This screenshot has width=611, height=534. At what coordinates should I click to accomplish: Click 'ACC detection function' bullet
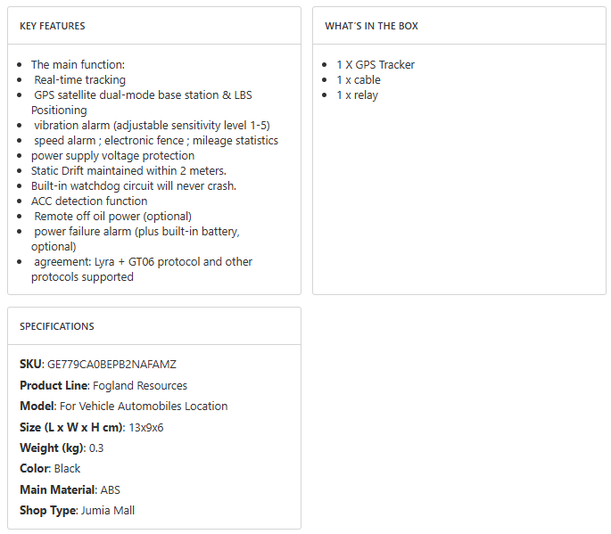click(x=89, y=201)
